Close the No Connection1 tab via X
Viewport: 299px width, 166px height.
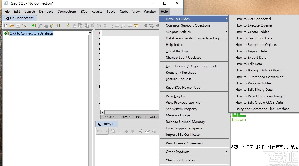pos(7,18)
